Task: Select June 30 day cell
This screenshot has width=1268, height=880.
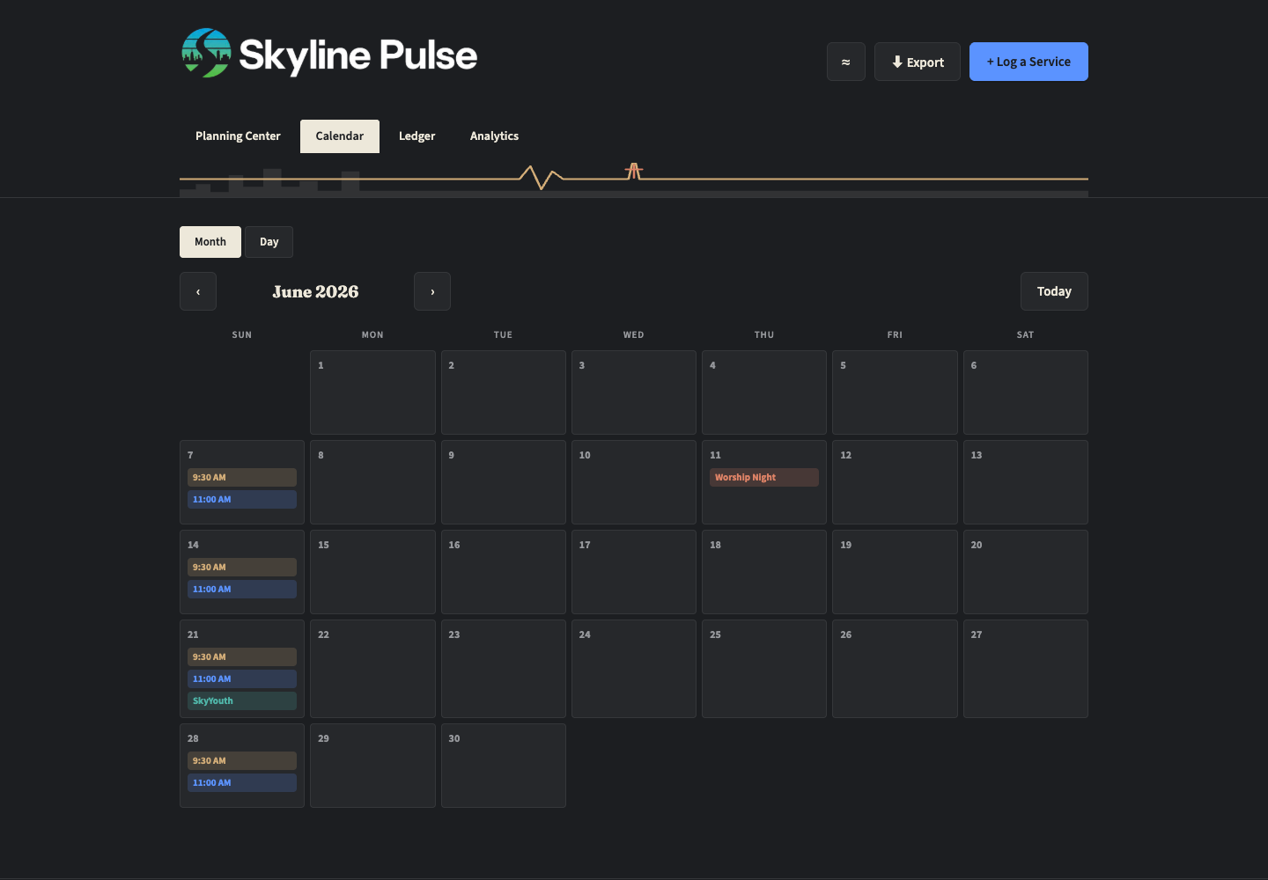Action: click(504, 766)
